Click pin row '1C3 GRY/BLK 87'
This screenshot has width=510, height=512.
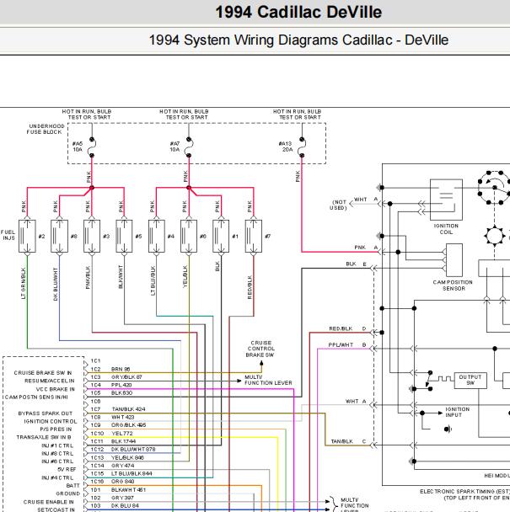point(116,376)
